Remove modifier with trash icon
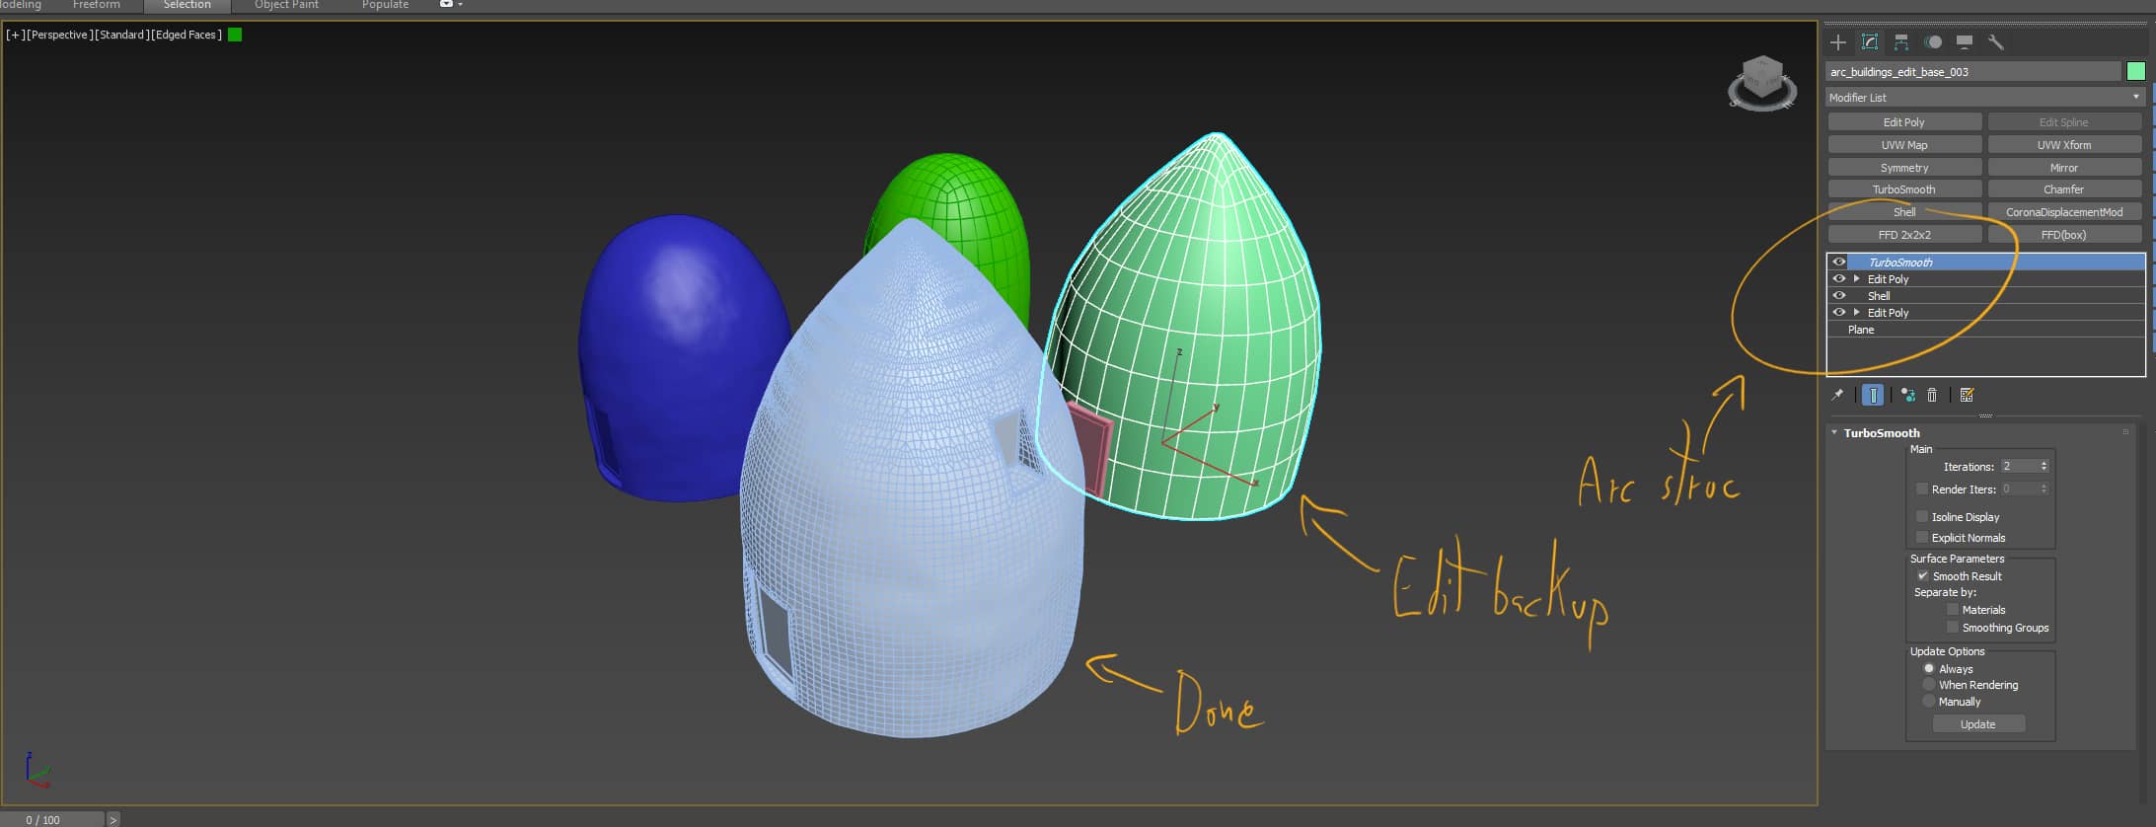Screen dimensions: 2156x827 pos(1932,396)
